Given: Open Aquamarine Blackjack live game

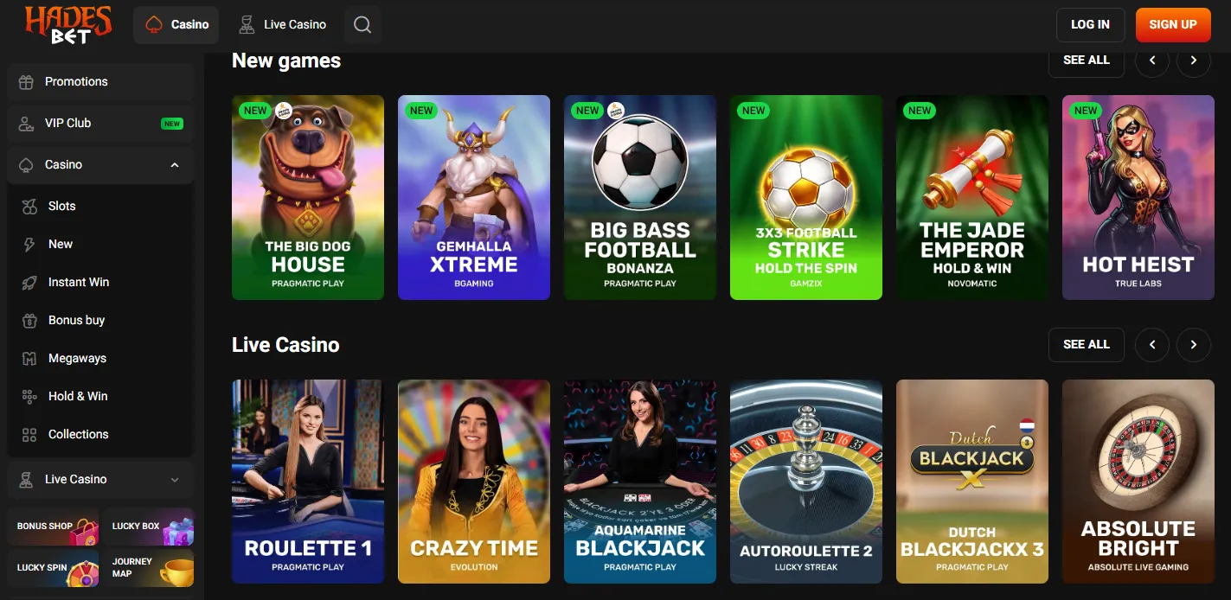Looking at the screenshot, I should (640, 482).
